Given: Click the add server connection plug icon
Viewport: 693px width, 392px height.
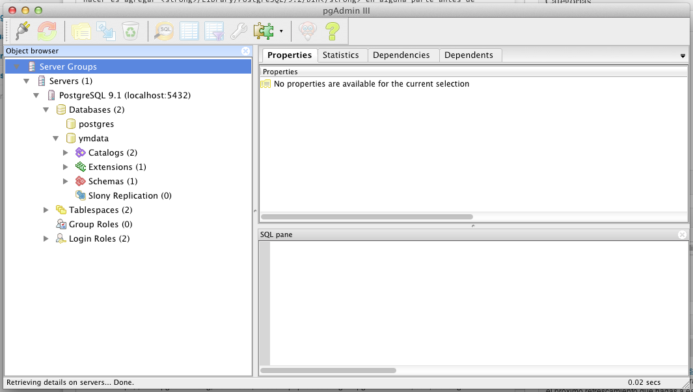Looking at the screenshot, I should tap(23, 31).
